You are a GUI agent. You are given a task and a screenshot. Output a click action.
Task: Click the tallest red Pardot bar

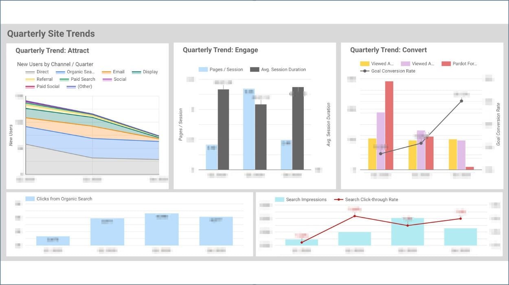pyautogui.click(x=389, y=125)
